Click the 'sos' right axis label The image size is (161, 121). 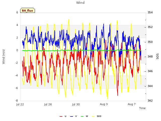pyautogui.click(x=157, y=56)
